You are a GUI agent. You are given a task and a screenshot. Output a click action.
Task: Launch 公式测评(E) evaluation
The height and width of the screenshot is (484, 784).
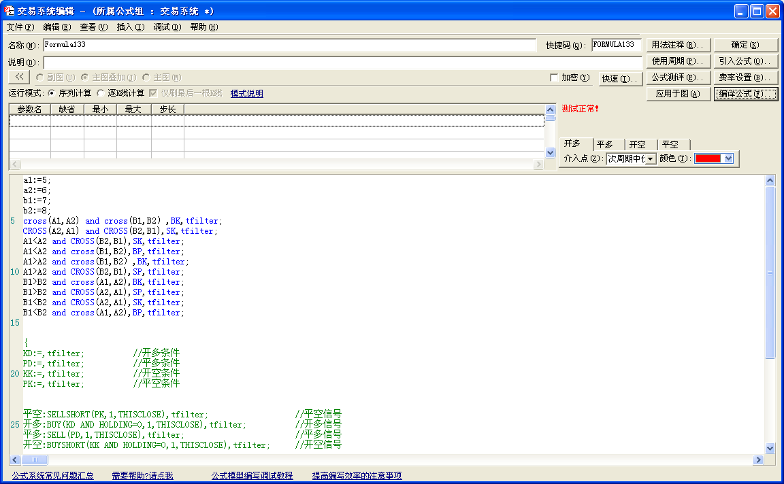point(678,77)
